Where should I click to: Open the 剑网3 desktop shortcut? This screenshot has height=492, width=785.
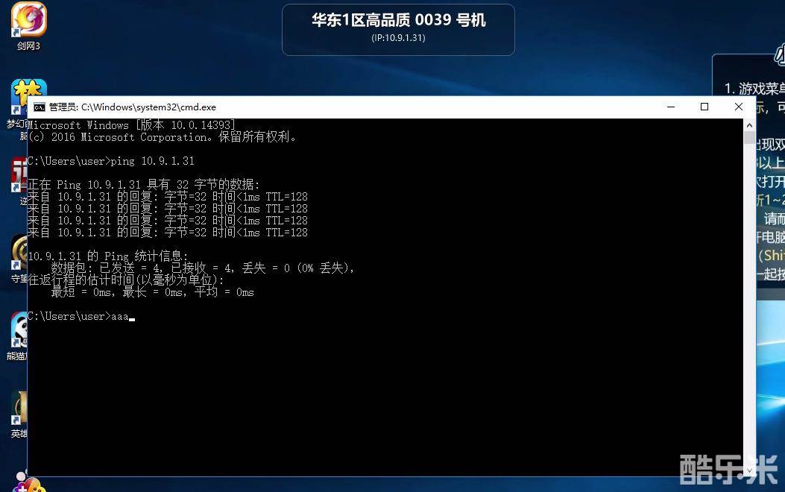[28, 20]
